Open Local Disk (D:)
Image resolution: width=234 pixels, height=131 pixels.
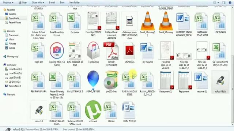click(14, 74)
